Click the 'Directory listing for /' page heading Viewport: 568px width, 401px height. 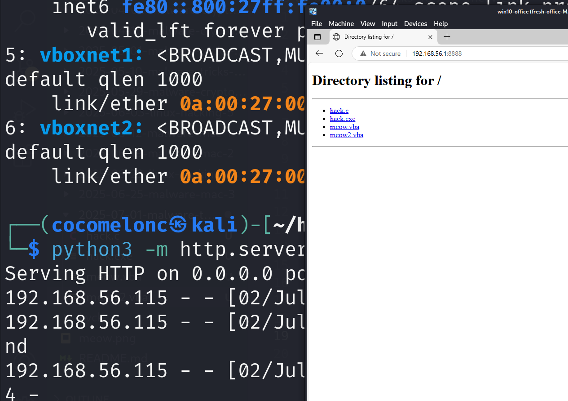pos(376,80)
